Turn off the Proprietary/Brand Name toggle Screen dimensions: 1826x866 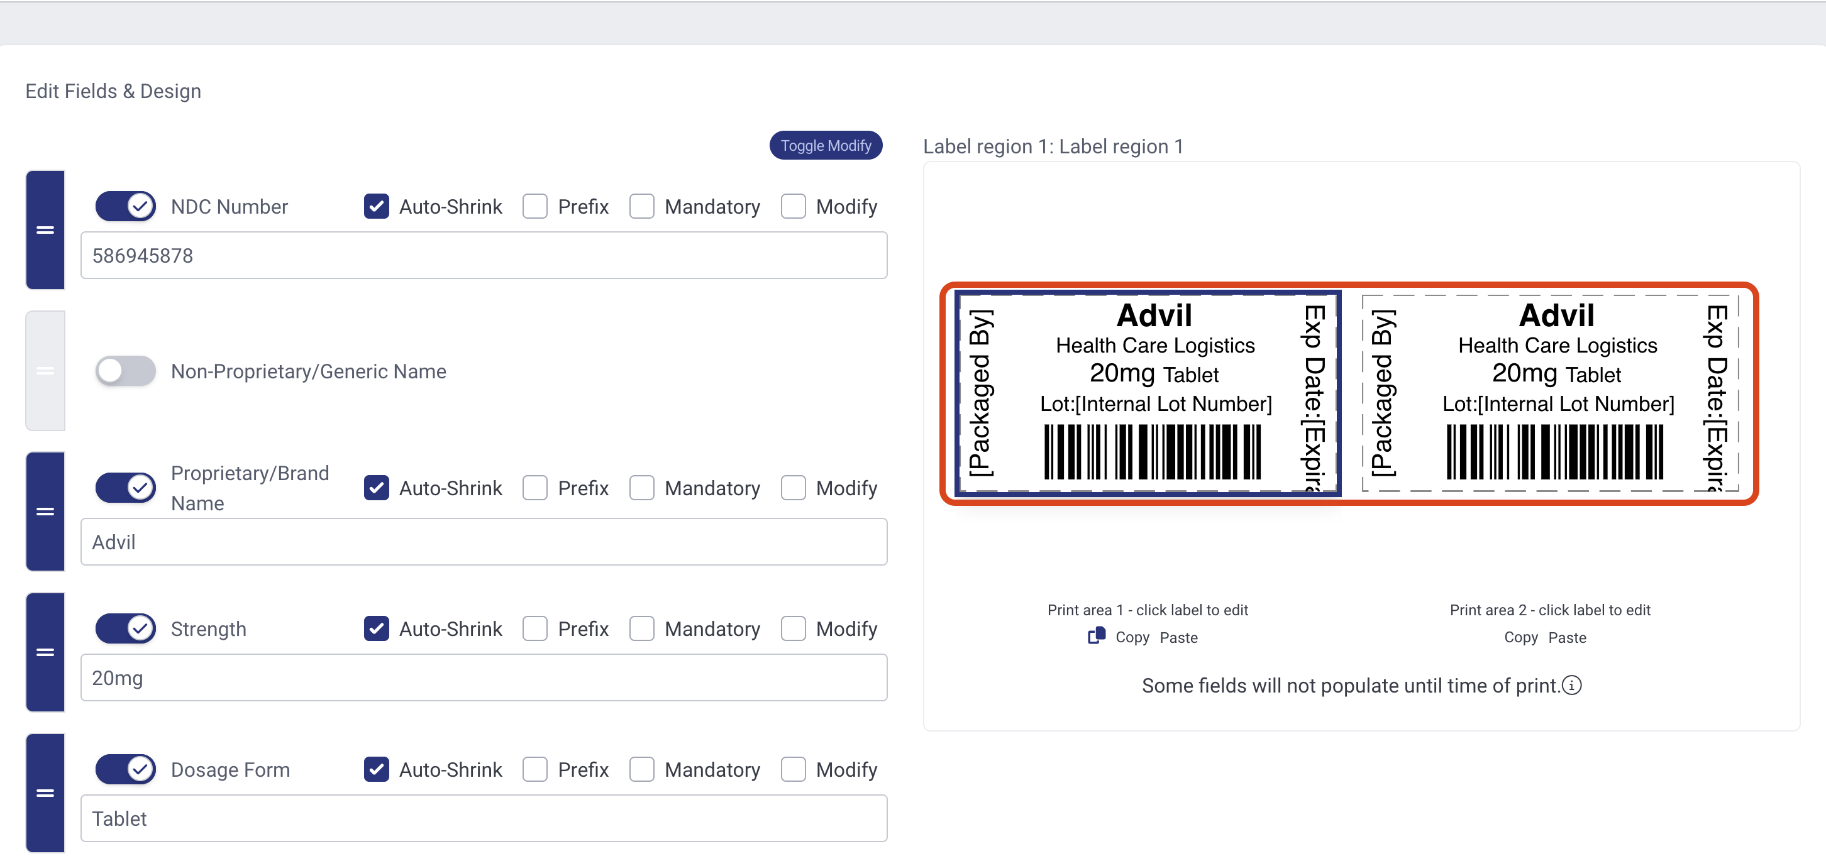126,488
